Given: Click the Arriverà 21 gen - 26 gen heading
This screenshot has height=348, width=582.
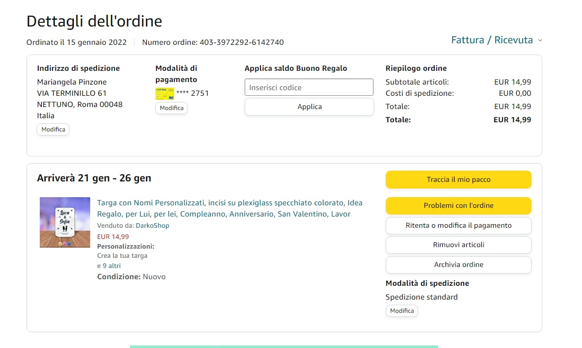Looking at the screenshot, I should point(94,178).
